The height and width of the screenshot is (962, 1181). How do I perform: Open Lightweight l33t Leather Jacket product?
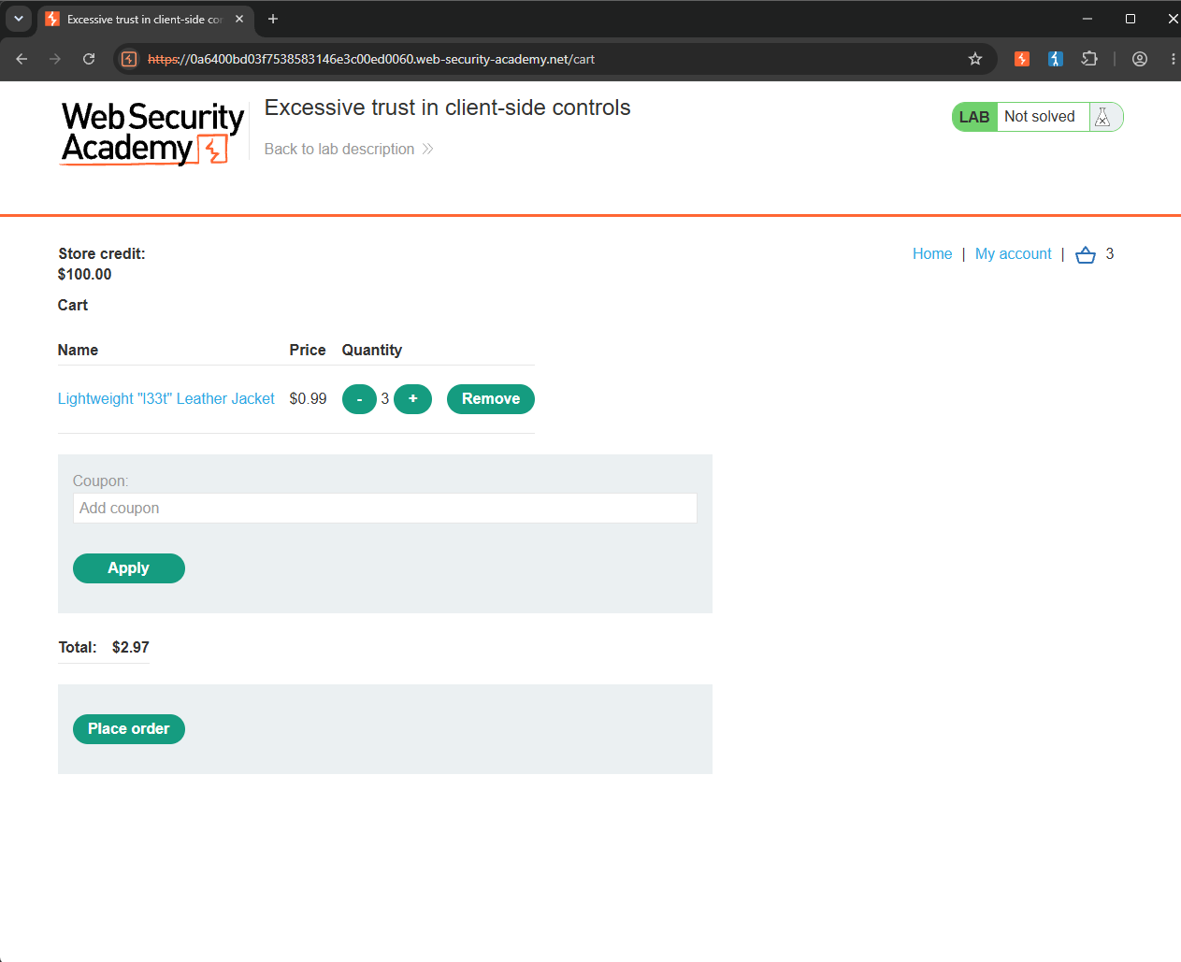coord(166,399)
